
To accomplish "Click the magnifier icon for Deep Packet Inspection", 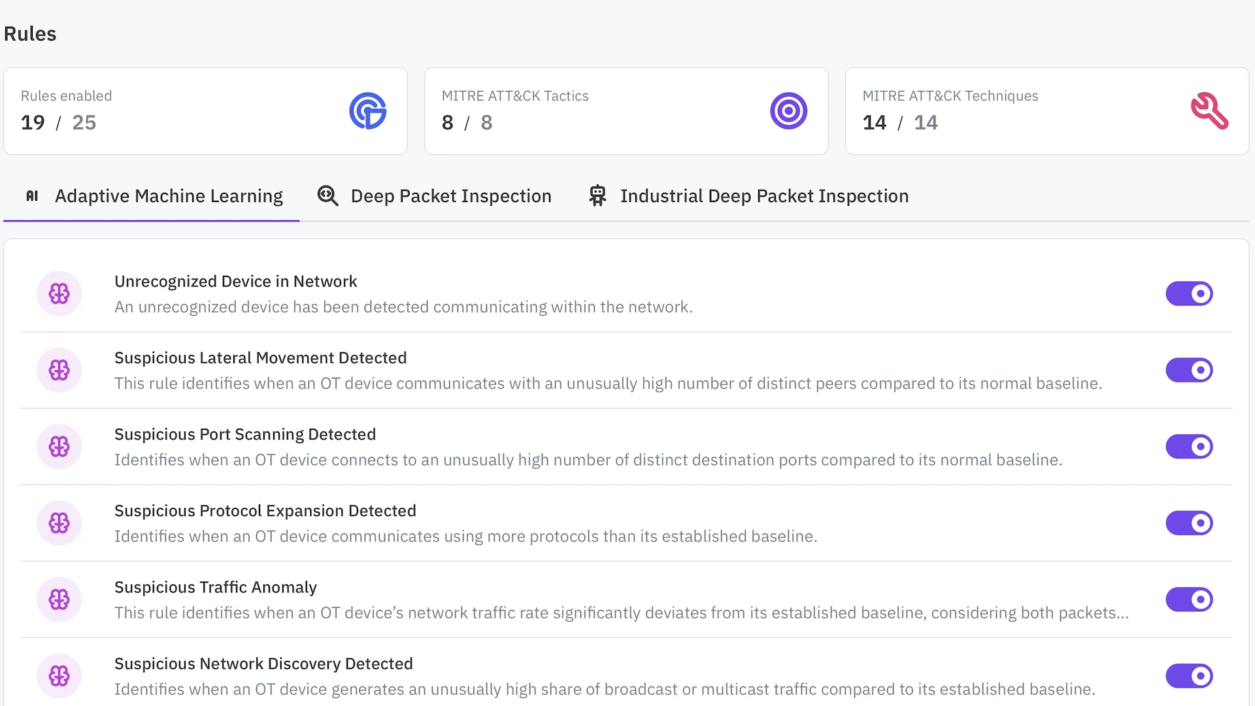I will click(x=327, y=196).
